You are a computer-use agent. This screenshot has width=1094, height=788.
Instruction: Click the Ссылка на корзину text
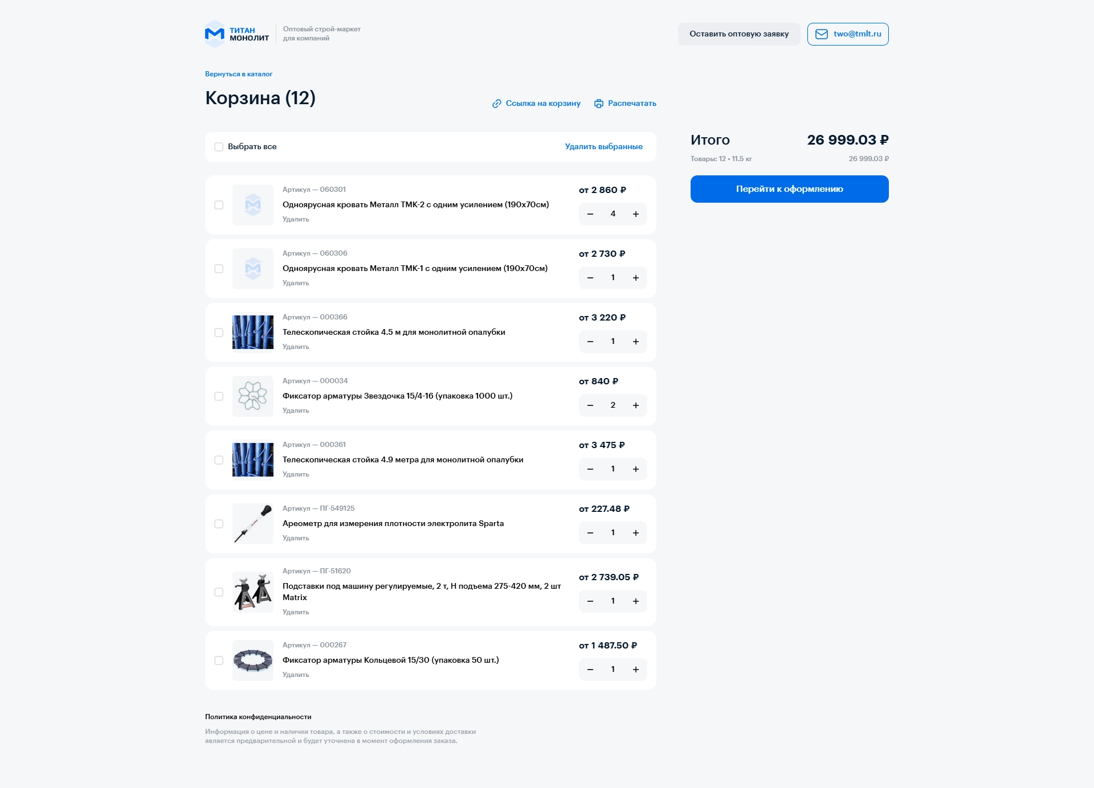pyautogui.click(x=543, y=104)
